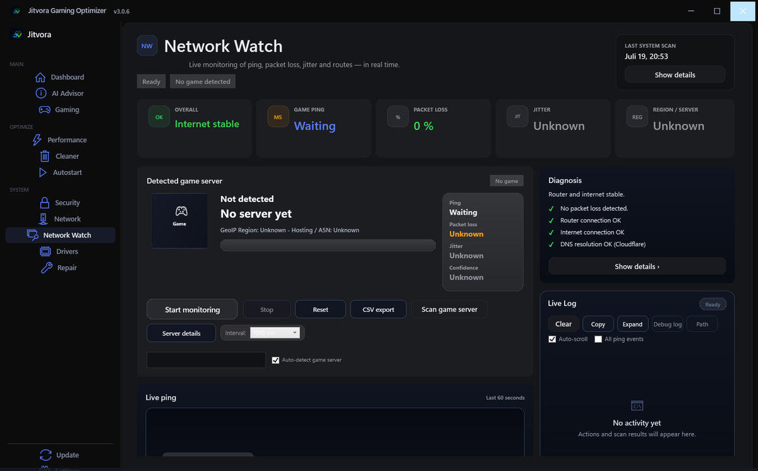
Task: Open Gaming controller icon in sidebar
Action: click(44, 109)
